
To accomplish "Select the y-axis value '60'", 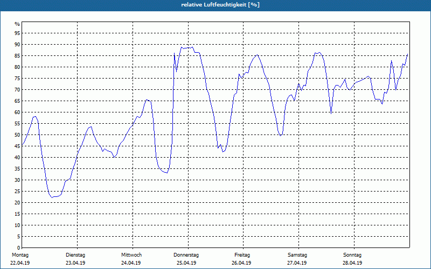I will [17, 112].
